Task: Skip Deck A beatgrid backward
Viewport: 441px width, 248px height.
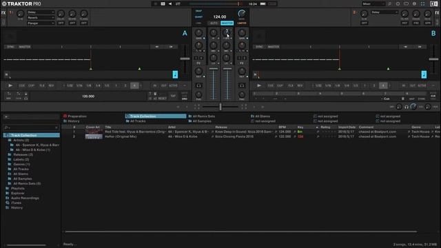Action: (x=157, y=47)
